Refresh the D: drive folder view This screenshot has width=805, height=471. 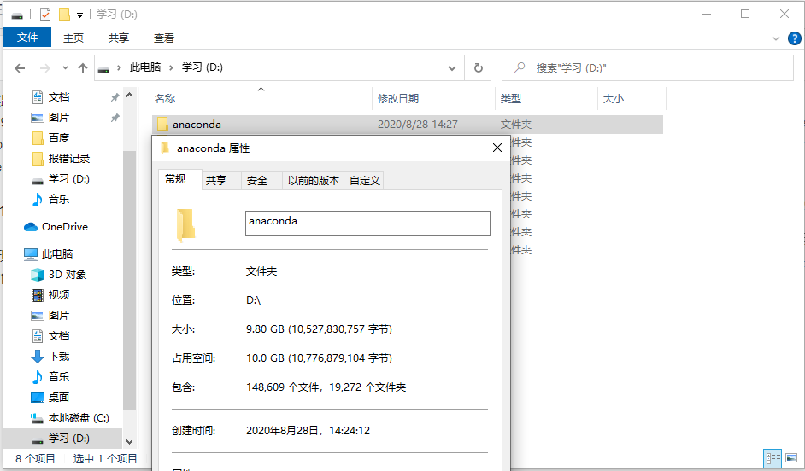coord(478,68)
